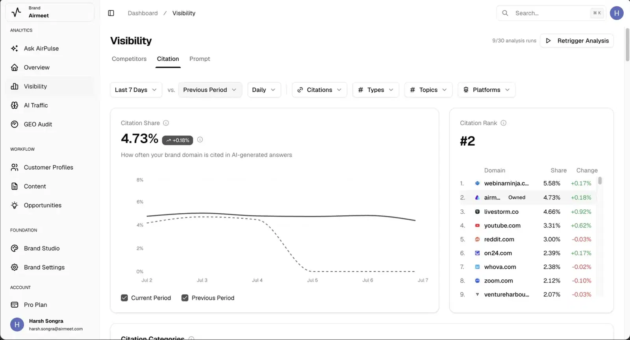Uncheck the Previous Period checkbox
Image resolution: width=630 pixels, height=340 pixels.
click(185, 298)
